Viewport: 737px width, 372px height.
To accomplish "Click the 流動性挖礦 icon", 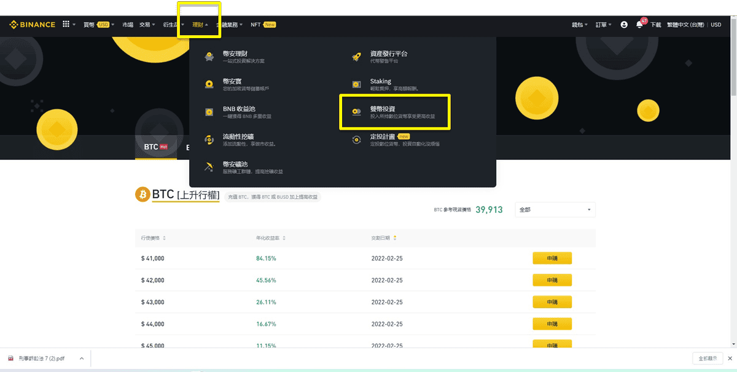I will 209,139.
